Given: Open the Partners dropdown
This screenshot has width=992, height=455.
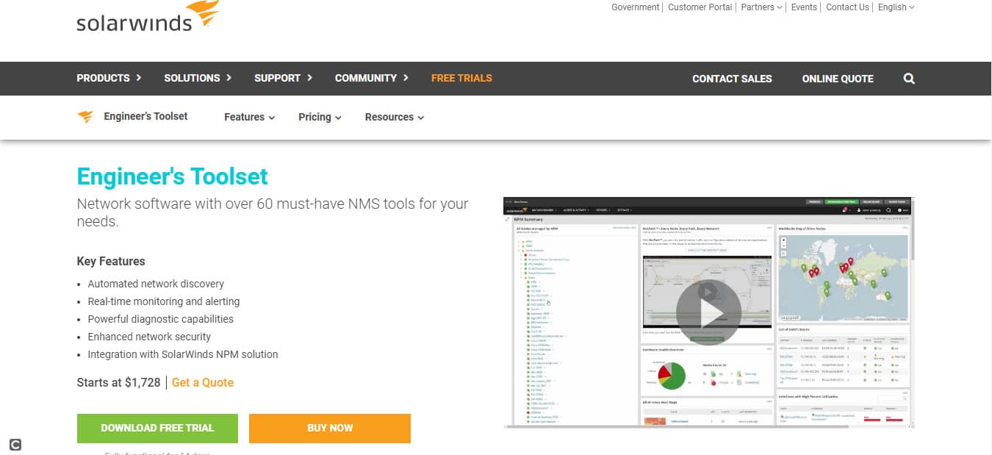Looking at the screenshot, I should pos(761,7).
